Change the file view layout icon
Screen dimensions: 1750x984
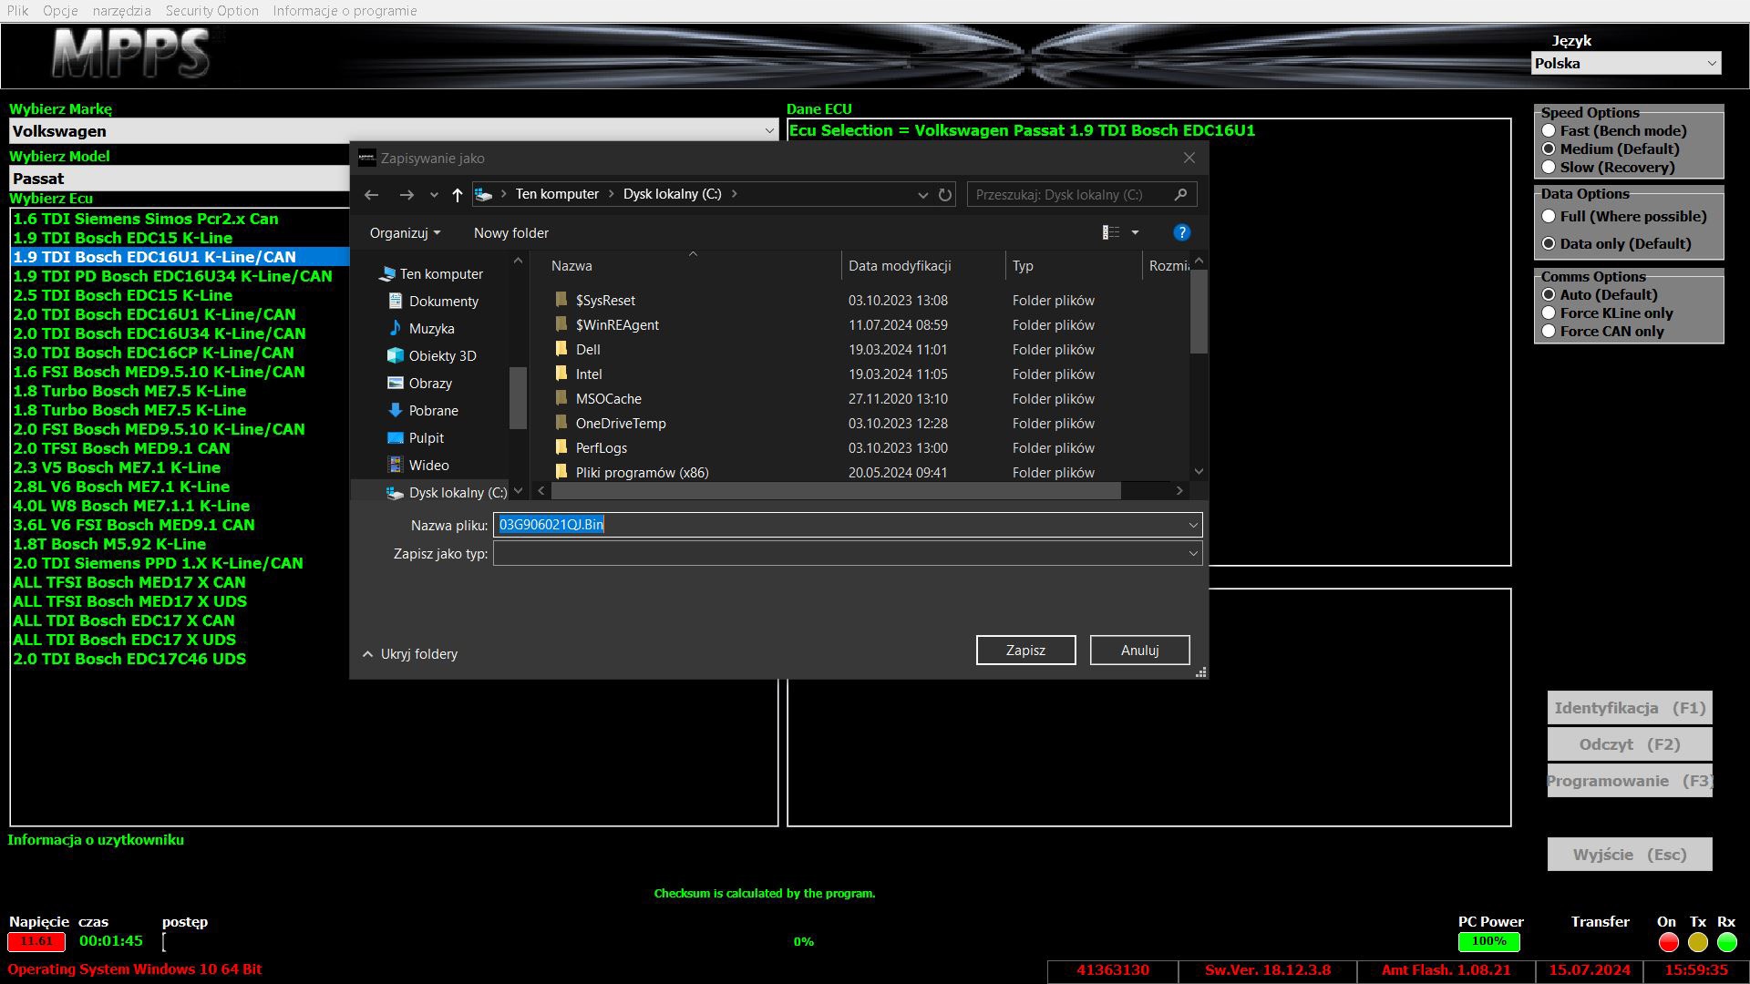[1110, 233]
